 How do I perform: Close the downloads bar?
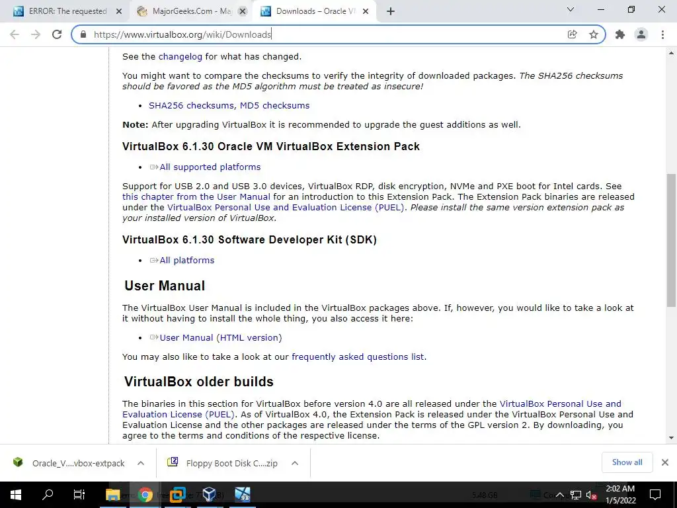pyautogui.click(x=665, y=462)
